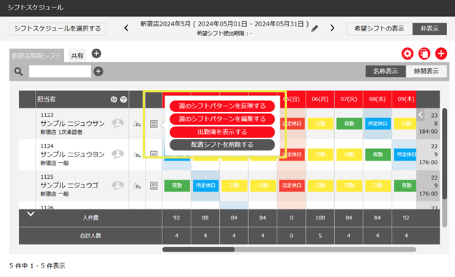
Task: Click 人件費 value 108
Action: tap(320, 217)
